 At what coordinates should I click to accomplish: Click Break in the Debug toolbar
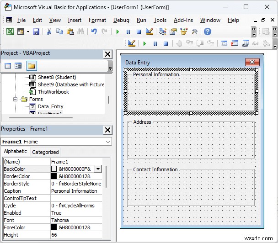[x=155, y=43]
